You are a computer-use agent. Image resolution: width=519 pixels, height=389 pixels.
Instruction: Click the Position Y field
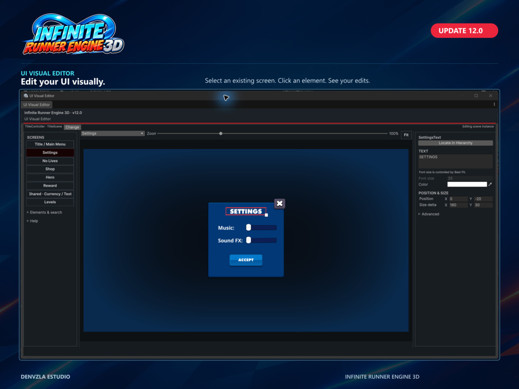(483, 199)
